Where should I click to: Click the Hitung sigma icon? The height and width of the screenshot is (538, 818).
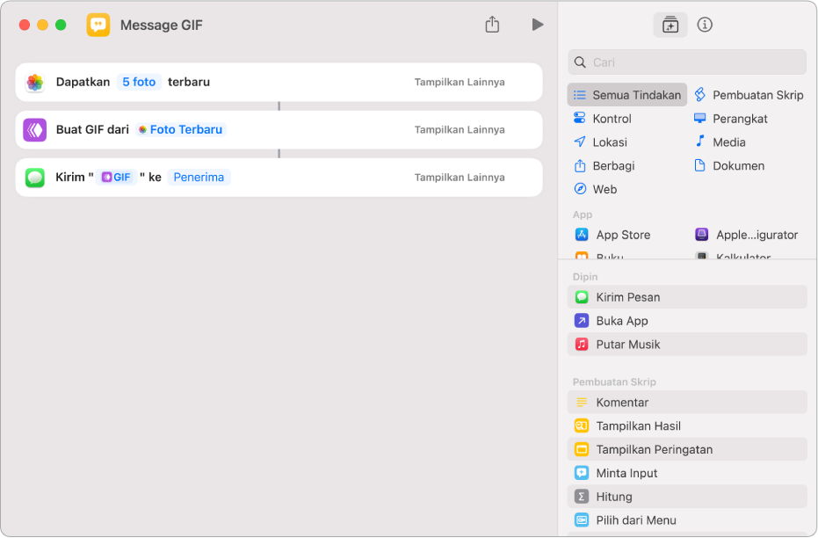[582, 497]
